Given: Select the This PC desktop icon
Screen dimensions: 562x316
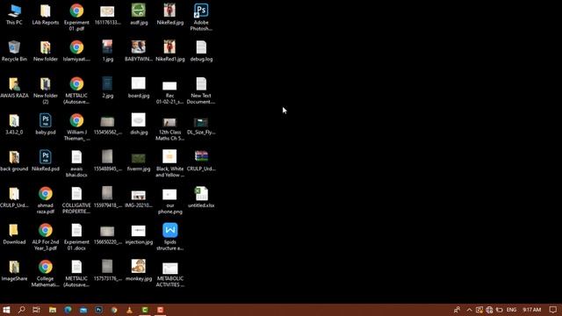Looking at the screenshot, I should (14, 14).
